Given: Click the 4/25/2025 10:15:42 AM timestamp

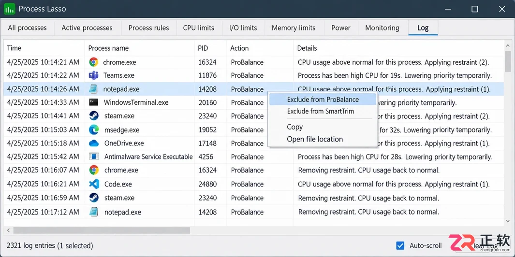Looking at the screenshot, I should pos(43,157).
